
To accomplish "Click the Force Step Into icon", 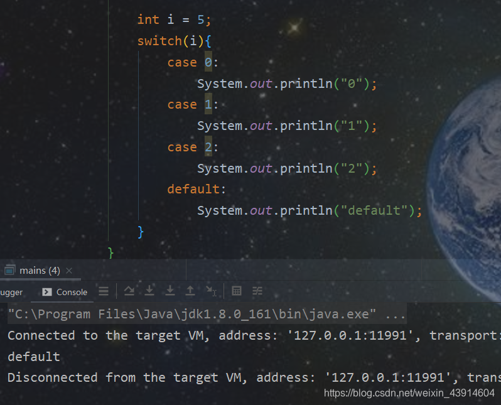I will click(x=170, y=291).
